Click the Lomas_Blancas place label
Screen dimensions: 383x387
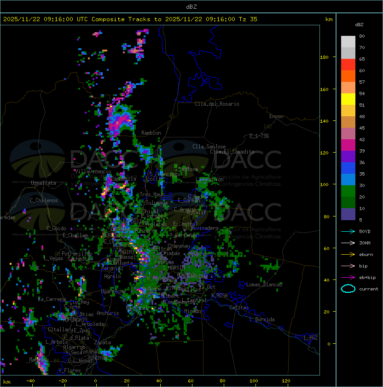point(264,285)
